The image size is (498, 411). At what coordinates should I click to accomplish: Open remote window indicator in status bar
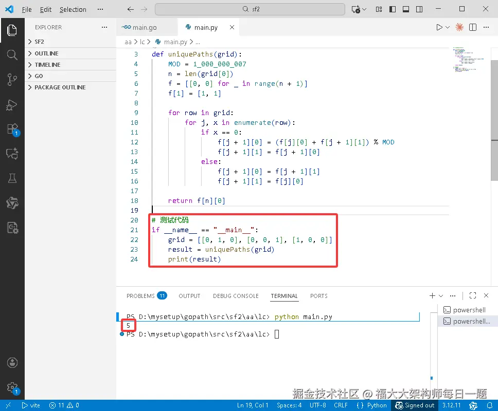pos(8,405)
